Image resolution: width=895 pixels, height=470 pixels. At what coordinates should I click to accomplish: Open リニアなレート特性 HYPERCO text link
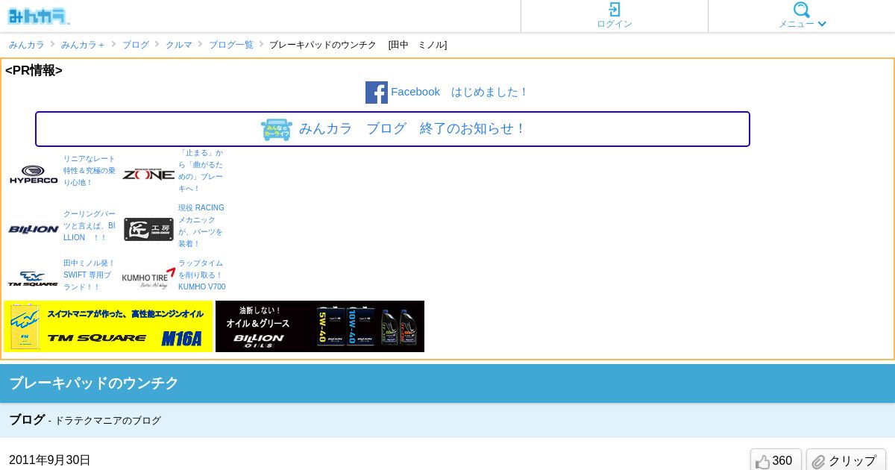[x=89, y=171]
